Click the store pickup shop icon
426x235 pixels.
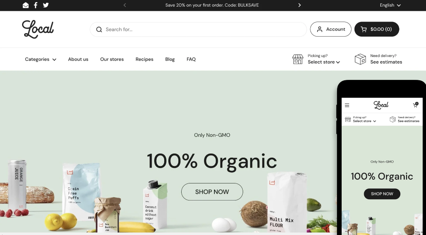[x=298, y=59]
